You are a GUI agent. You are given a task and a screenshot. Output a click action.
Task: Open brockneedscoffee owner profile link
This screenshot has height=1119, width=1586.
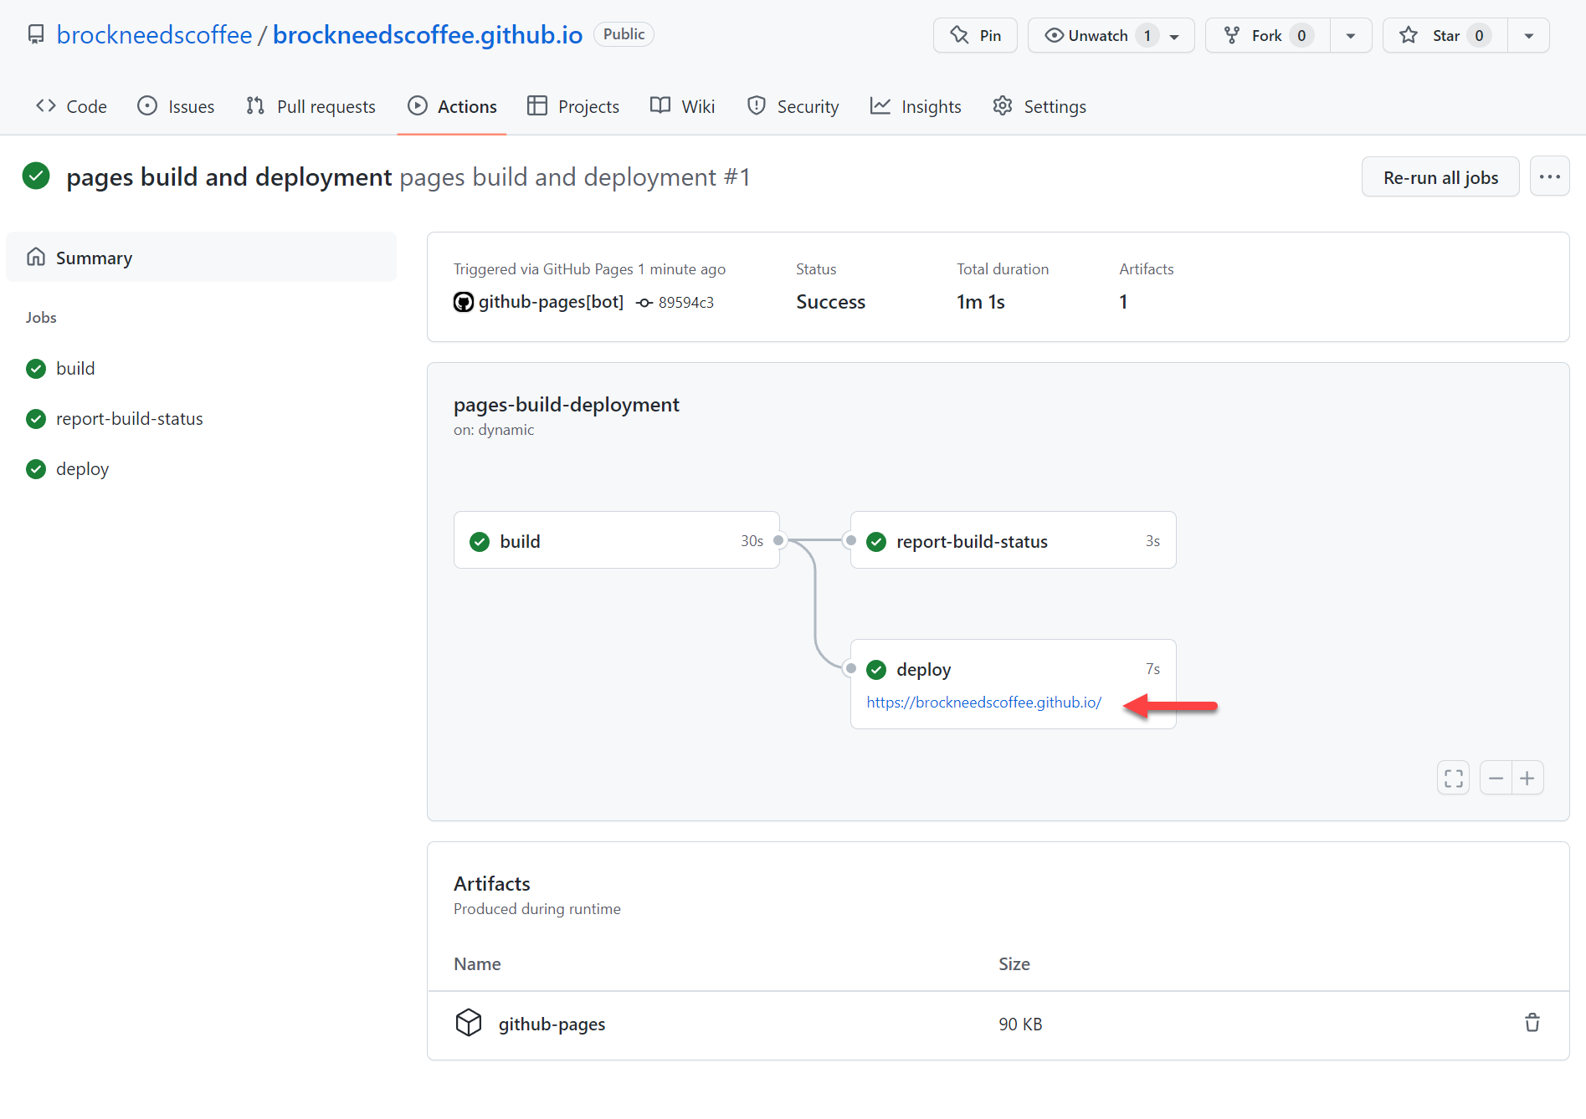(154, 34)
